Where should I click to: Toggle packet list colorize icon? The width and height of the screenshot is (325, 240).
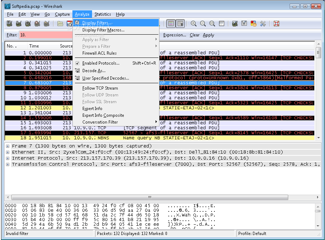point(171,24)
